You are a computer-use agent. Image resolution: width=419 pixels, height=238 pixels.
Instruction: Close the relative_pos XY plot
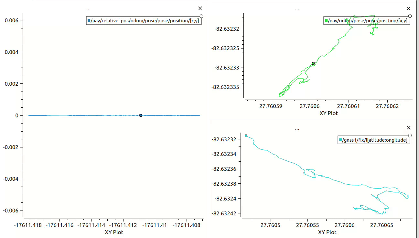pos(200,8)
